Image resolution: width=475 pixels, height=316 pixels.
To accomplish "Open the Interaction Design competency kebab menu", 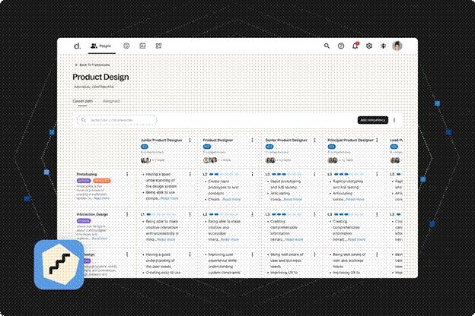I will pos(127,214).
